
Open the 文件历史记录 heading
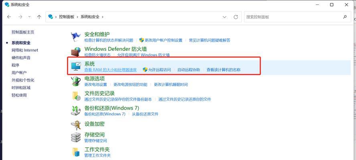[100, 93]
